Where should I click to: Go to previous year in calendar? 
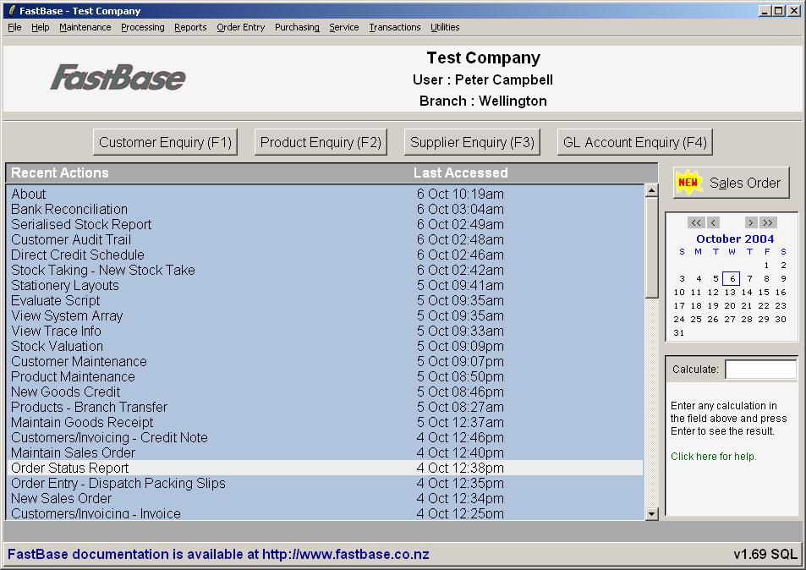click(x=696, y=222)
